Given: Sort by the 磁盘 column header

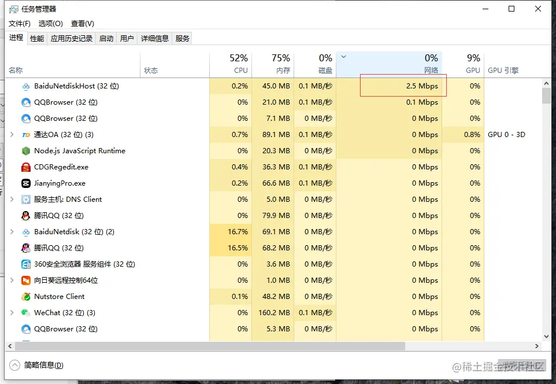Looking at the screenshot, I should coord(315,65).
